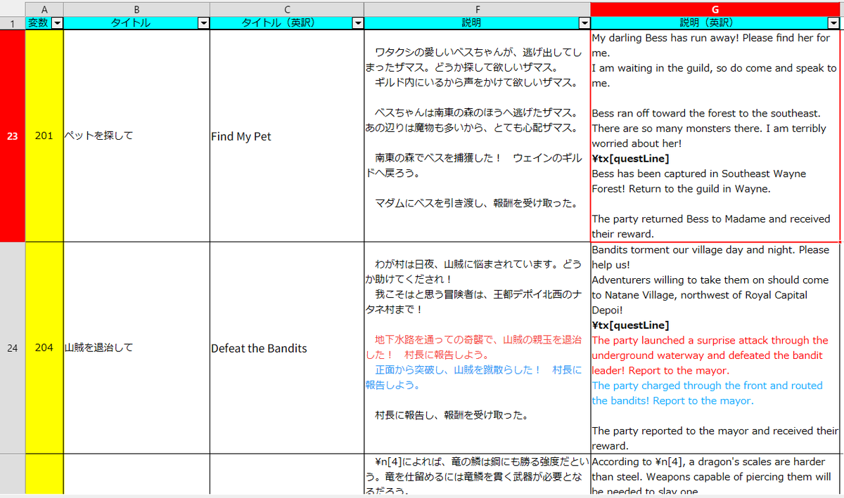Select column C header
The height and width of the screenshot is (498, 844).
[x=287, y=8]
